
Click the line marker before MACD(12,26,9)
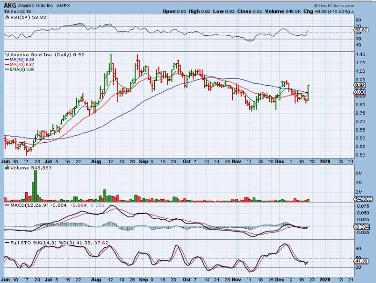pos(7,205)
